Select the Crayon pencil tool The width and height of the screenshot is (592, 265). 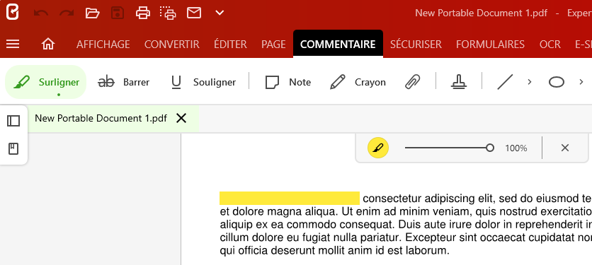pos(358,82)
